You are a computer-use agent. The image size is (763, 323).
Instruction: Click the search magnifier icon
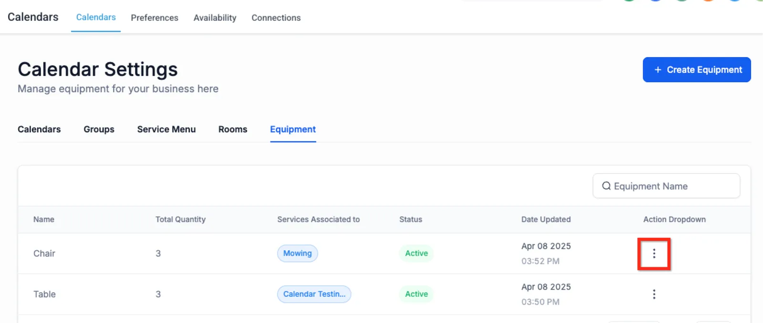pos(606,186)
